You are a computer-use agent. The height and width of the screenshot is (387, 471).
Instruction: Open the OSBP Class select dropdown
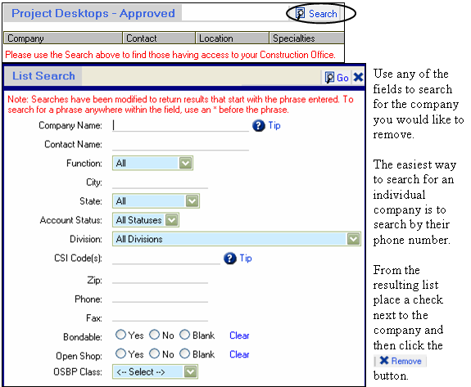(x=190, y=372)
